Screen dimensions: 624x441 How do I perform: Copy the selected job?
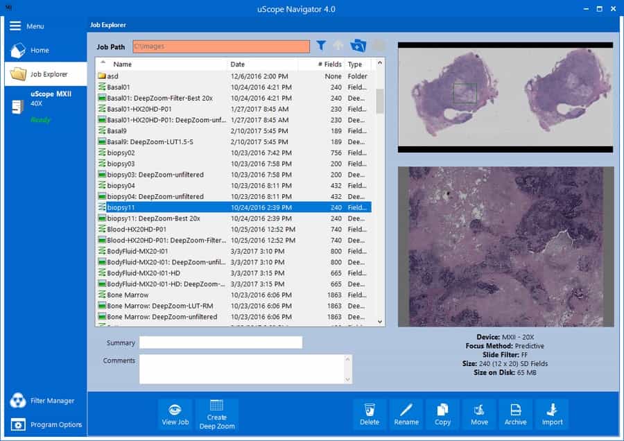(442, 413)
